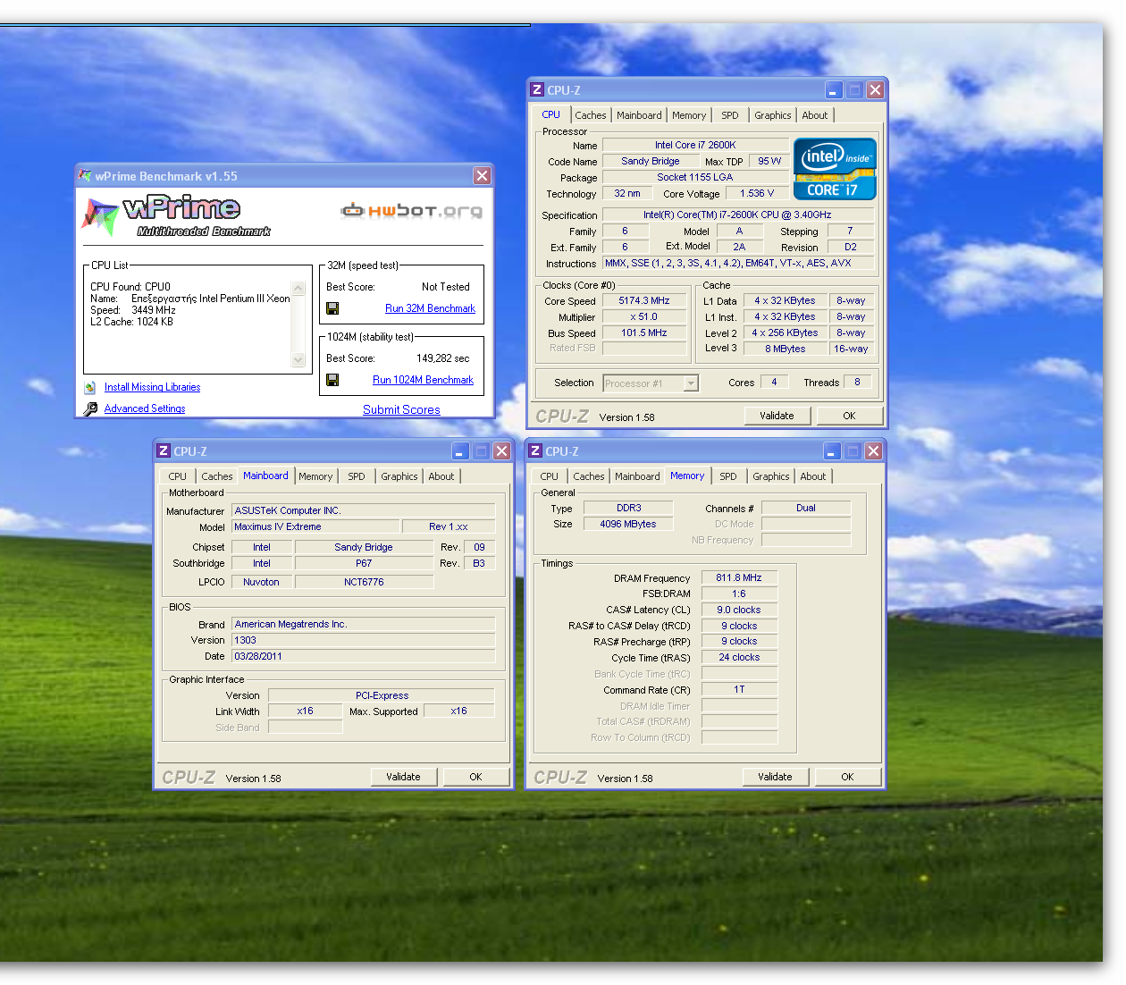Click Run 32M Benchmark link
The height and width of the screenshot is (985, 1126).
[x=430, y=308]
